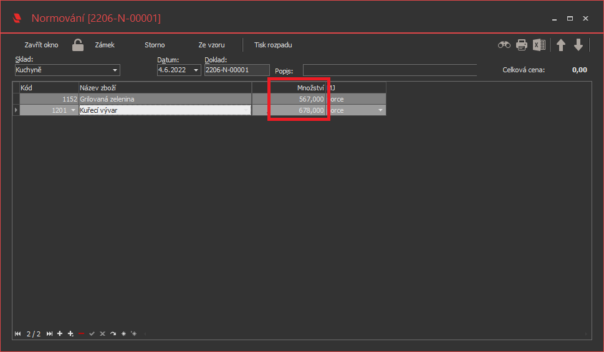This screenshot has height=352, width=604.
Task: Click the Kuřecí vývar name cell
Action: coord(165,110)
